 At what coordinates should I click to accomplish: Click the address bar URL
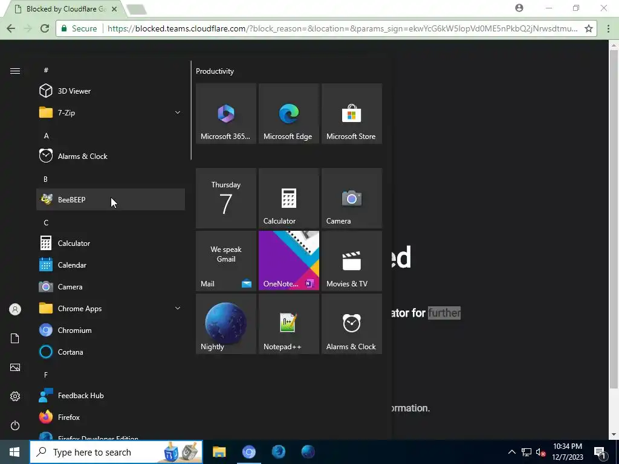(342, 28)
